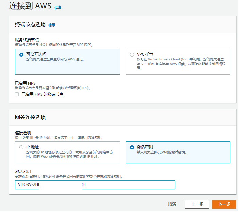The image size is (239, 212).
Task: Go back with the 上一步 button
Action: (197, 205)
